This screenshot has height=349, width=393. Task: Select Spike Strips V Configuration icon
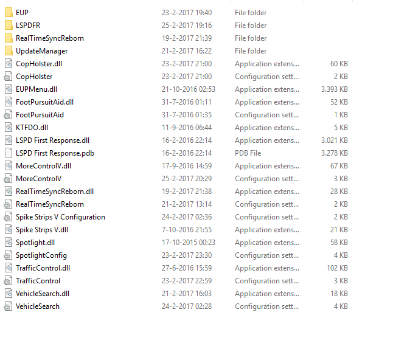(8, 217)
